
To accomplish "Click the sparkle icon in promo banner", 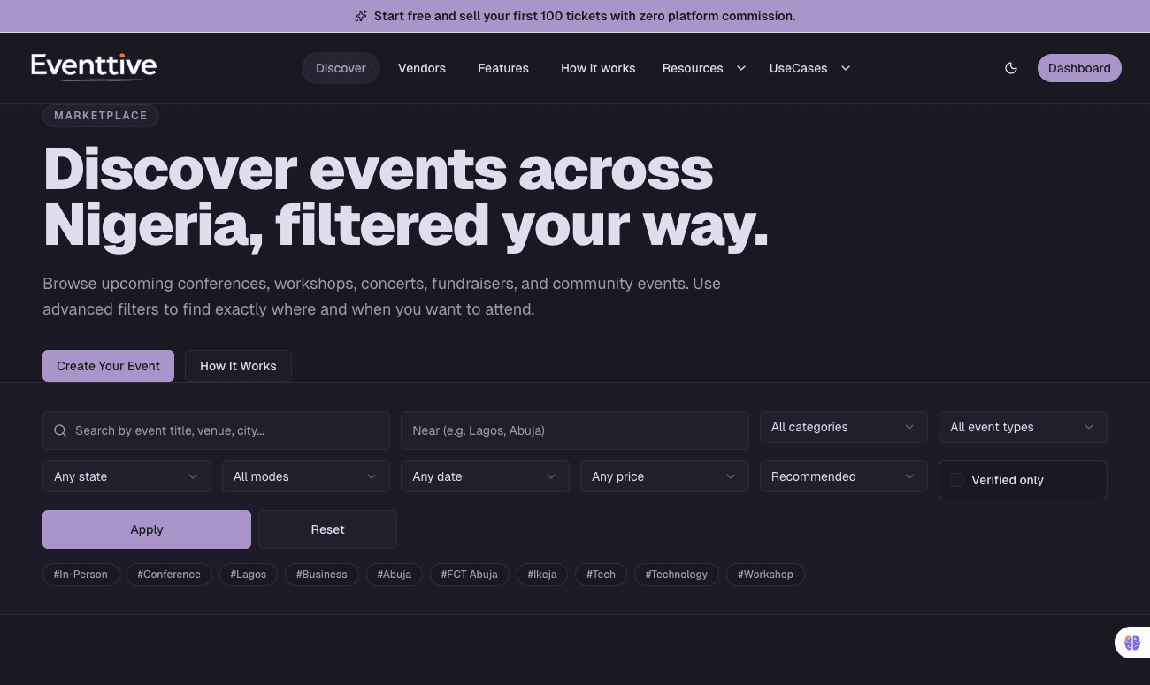I will pyautogui.click(x=361, y=16).
